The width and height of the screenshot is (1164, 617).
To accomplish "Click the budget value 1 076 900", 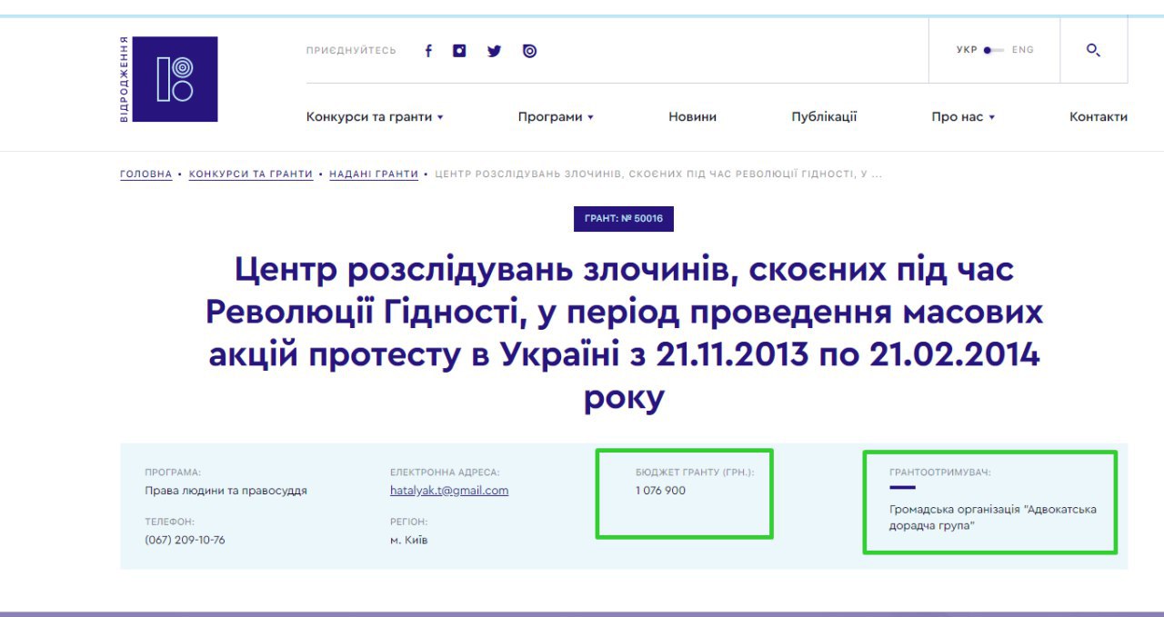I will click(661, 491).
